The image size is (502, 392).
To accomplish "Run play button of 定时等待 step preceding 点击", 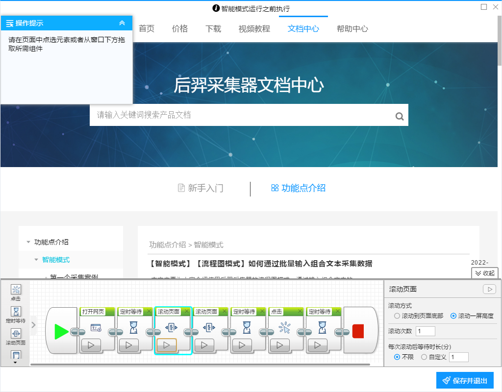I will [242, 345].
